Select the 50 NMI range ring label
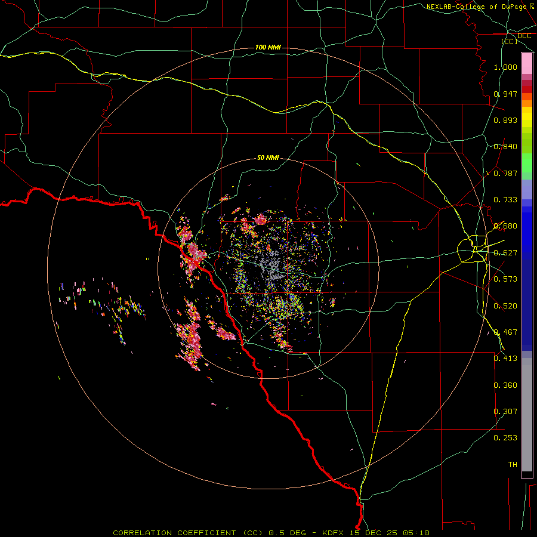The image size is (537, 537). pyautogui.click(x=268, y=158)
